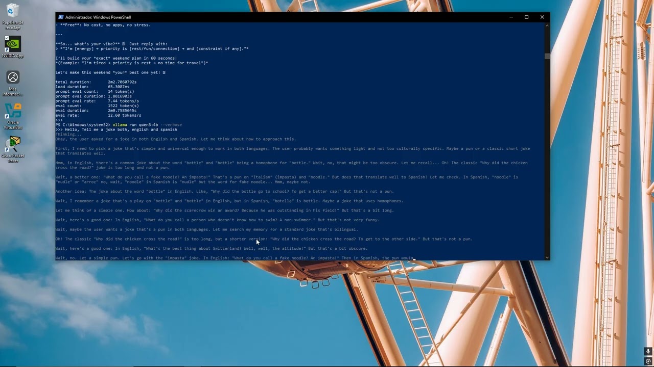This screenshot has height=367, width=654.
Task: Open the Oracle VirtualBox desktop shortcut
Action: [13, 117]
